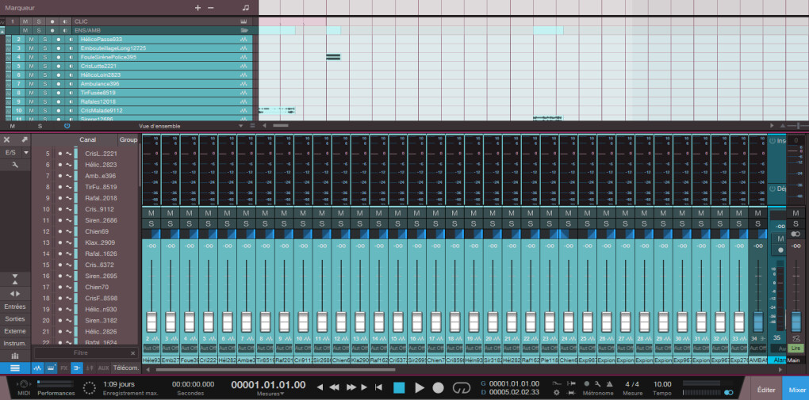The height and width of the screenshot is (400, 809).
Task: Toggle FX channels filter button
Action: 64,368
